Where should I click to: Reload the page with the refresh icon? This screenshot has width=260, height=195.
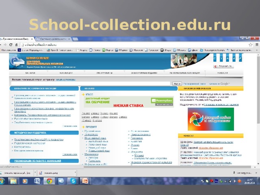(x=11, y=45)
